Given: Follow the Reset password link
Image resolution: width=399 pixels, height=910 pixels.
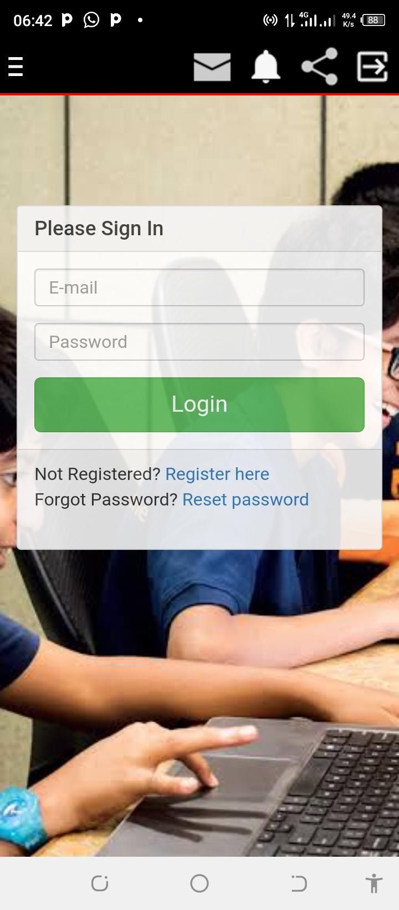Looking at the screenshot, I should (245, 499).
